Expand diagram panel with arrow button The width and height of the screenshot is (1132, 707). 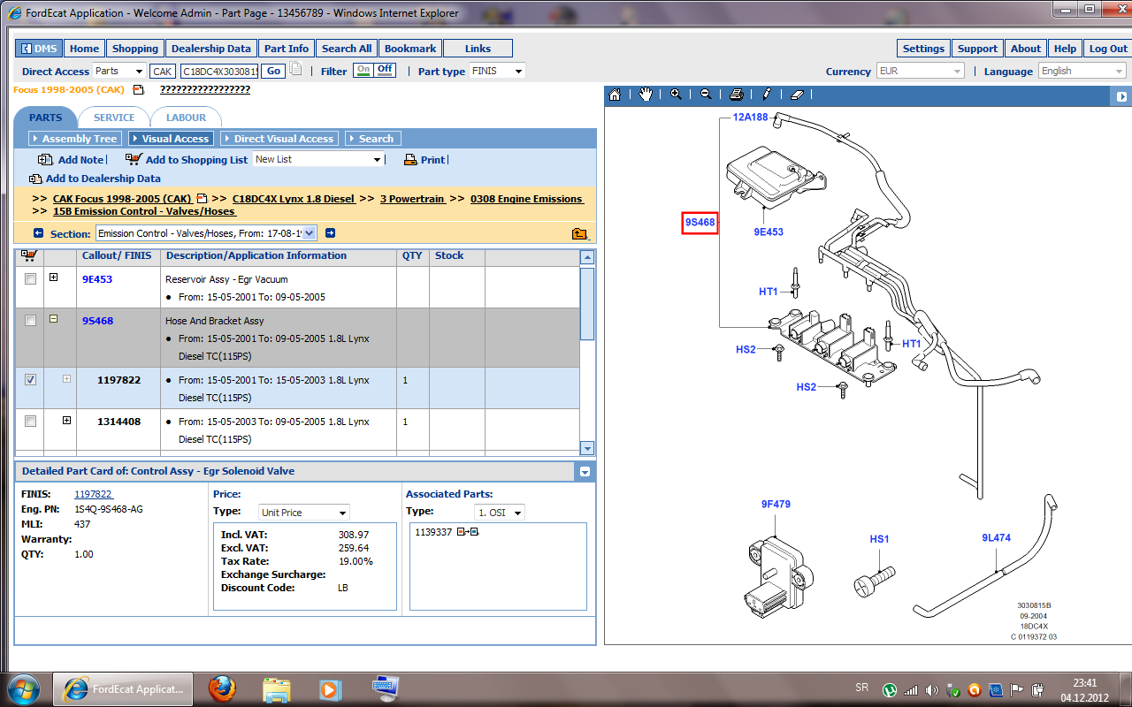1121,96
